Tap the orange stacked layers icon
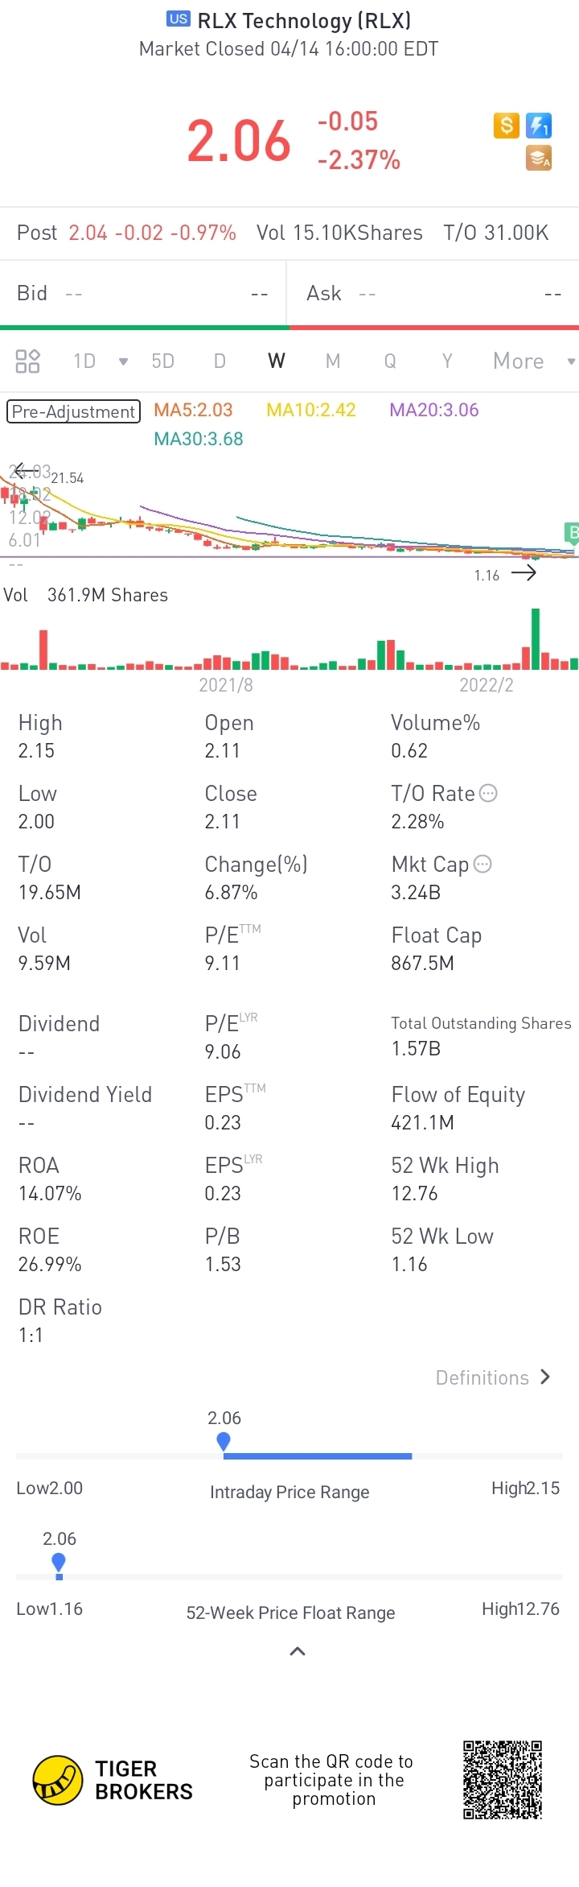The image size is (579, 1887). [x=539, y=159]
